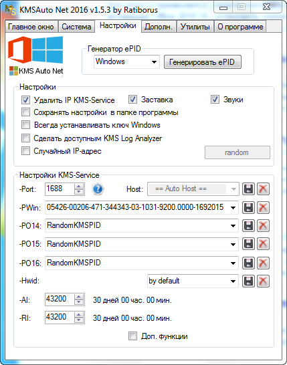Screen dimensions: 287x365
Task: Click into the Port number field
Action: click(60, 189)
